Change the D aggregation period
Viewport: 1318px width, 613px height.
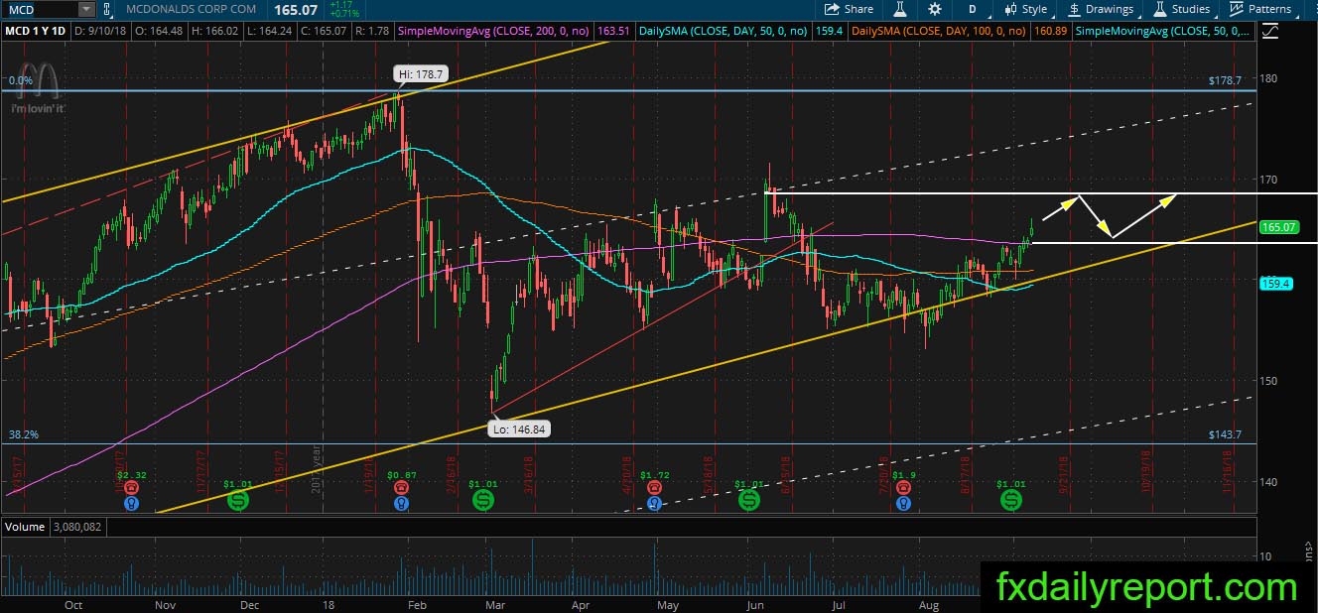click(973, 9)
